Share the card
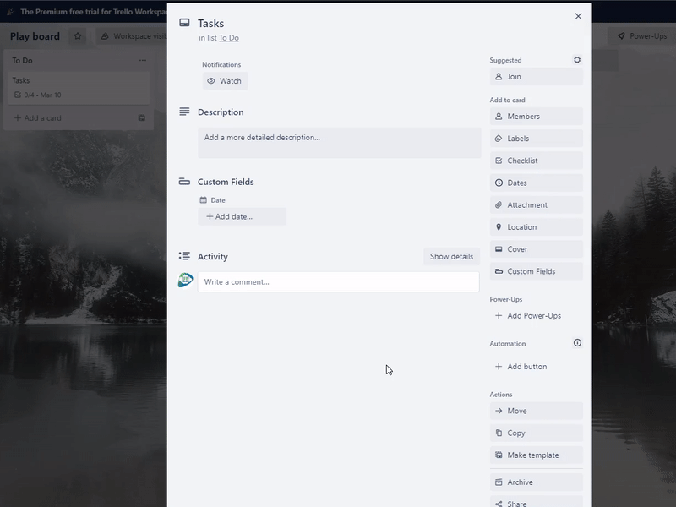The height and width of the screenshot is (507, 676). [x=537, y=502]
